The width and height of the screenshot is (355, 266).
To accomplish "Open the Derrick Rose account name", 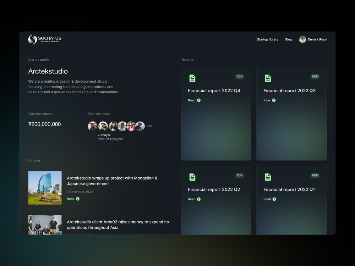I will [317, 39].
